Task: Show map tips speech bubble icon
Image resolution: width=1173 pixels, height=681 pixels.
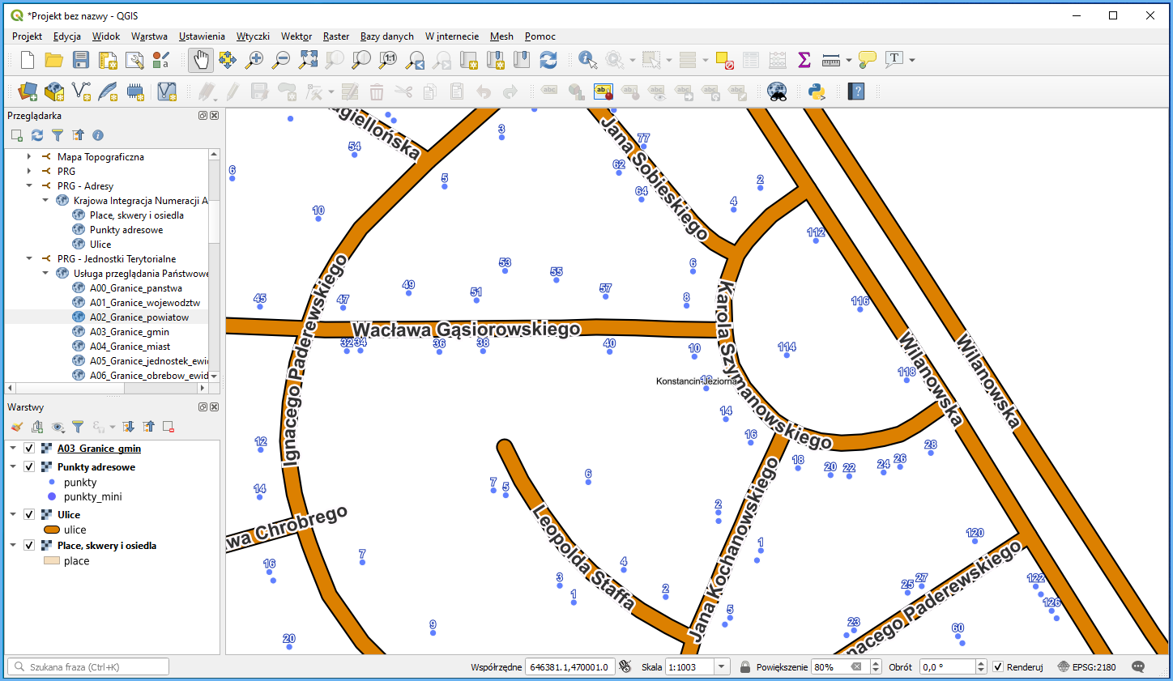Action: tap(868, 60)
